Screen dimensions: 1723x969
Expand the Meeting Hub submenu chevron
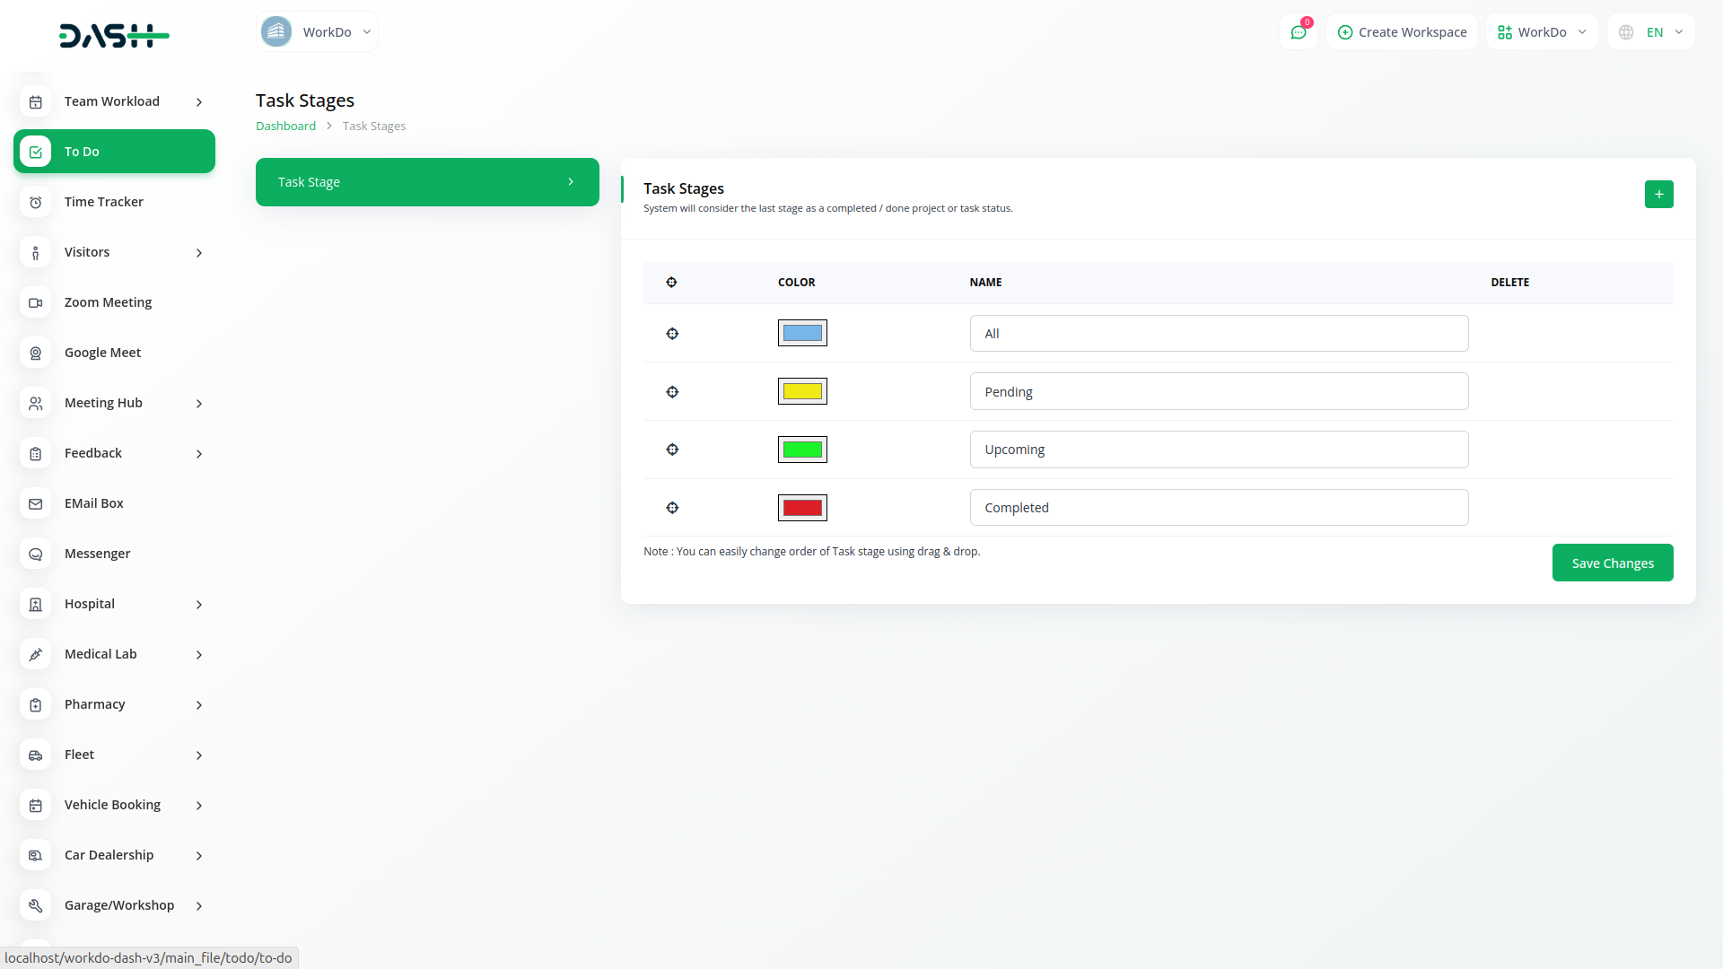pos(199,404)
